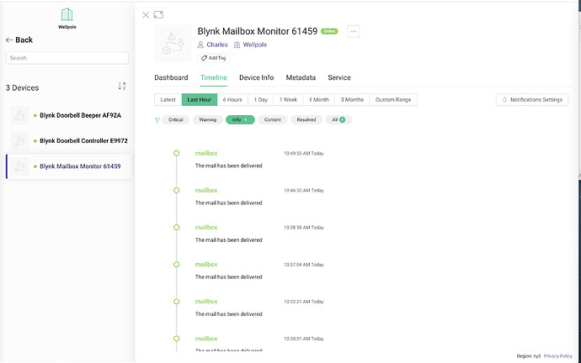Screen dimensions: 581x363
Task: Click the timeline filter funnel icon
Action: [x=157, y=120]
